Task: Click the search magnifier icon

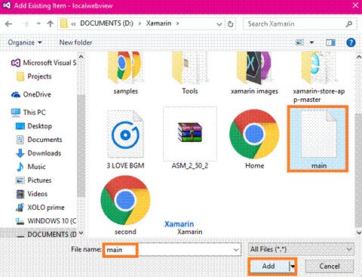Action: click(349, 24)
